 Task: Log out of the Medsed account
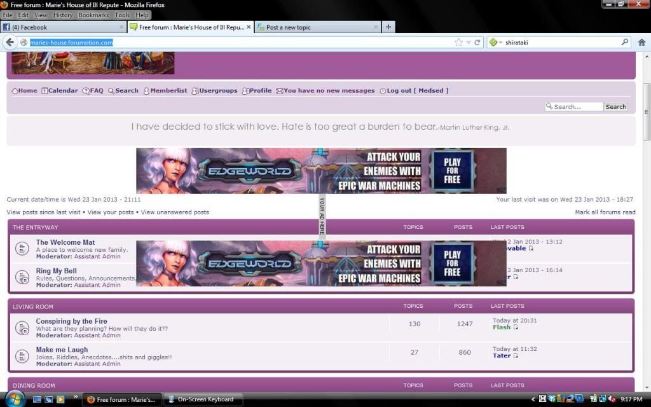click(414, 90)
